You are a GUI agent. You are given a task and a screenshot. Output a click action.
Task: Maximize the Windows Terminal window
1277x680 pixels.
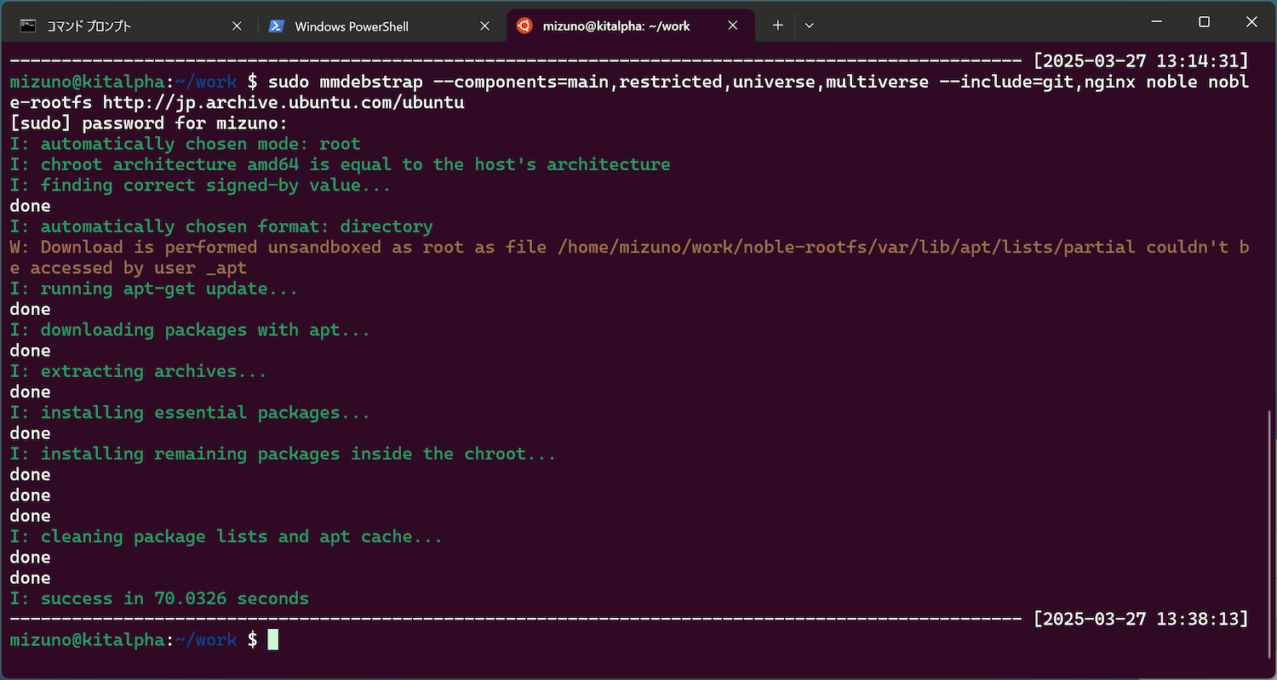1204,22
